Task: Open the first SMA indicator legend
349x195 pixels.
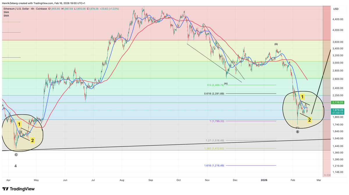Action: coord(6,13)
